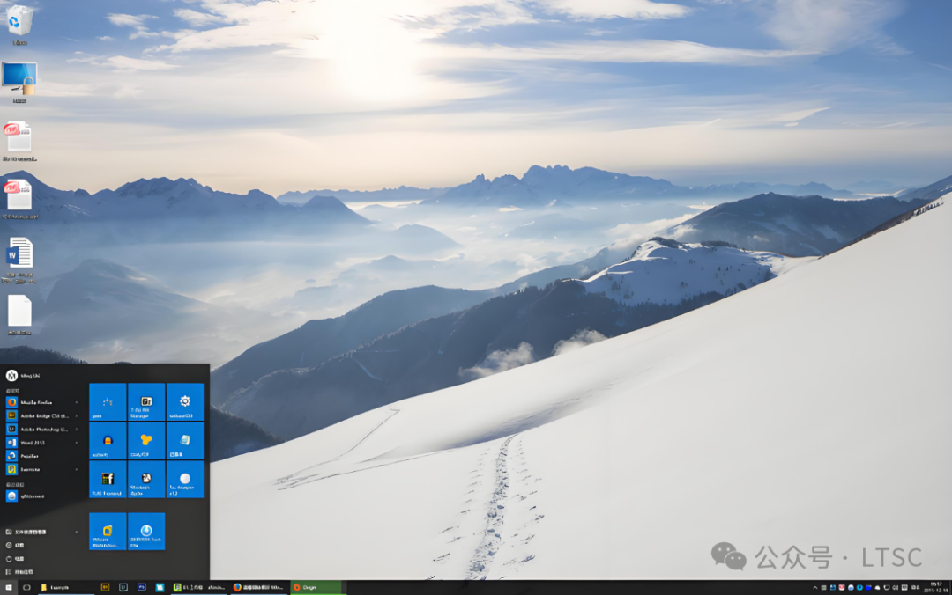This screenshot has height=595, width=952.
Task: Click the light-blue square icon on the taskbar
Action: 160,587
